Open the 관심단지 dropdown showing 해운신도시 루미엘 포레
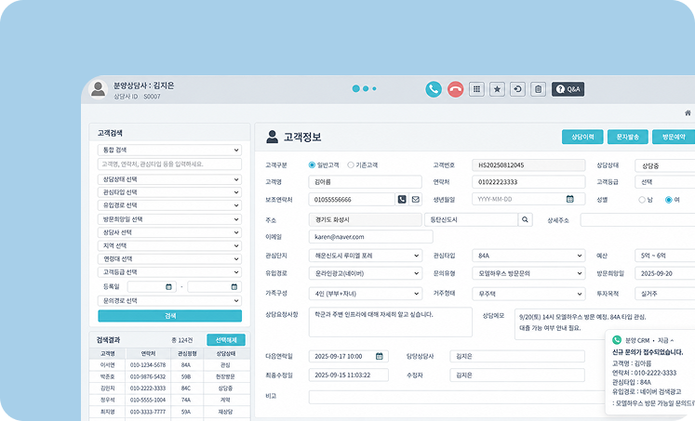 pos(366,256)
